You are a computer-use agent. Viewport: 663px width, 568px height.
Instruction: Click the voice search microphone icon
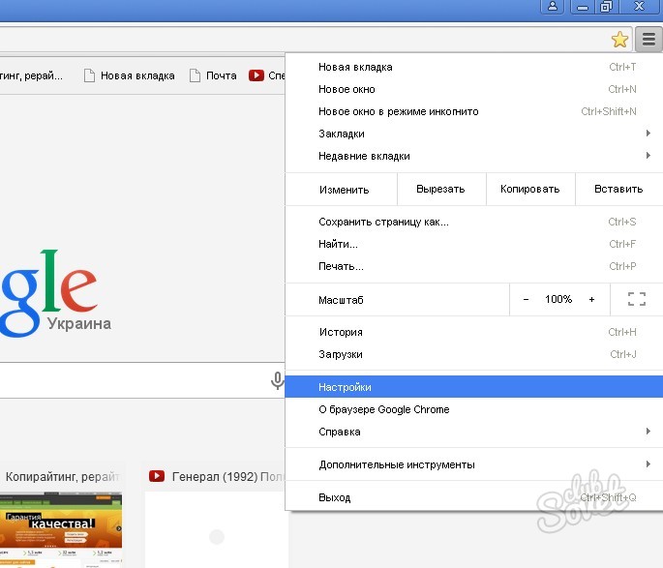[277, 380]
